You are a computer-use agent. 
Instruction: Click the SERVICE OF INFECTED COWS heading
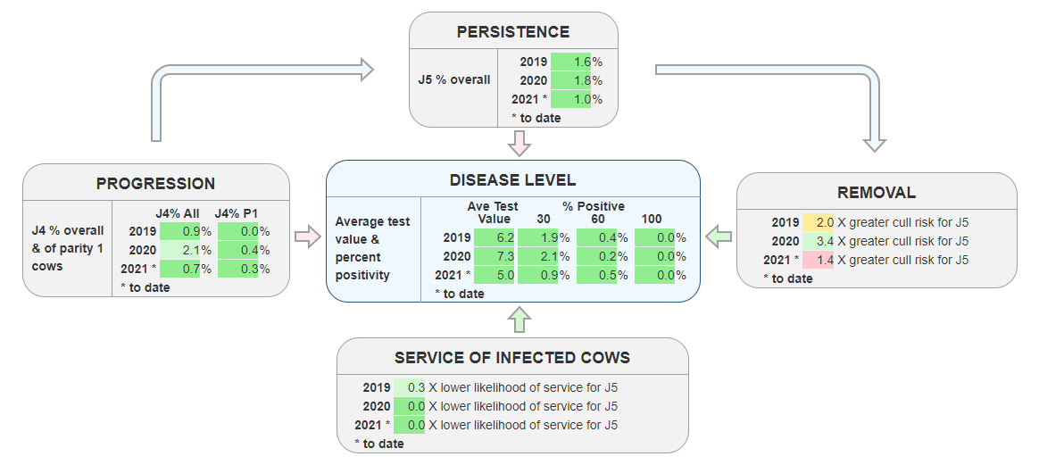[x=512, y=358]
